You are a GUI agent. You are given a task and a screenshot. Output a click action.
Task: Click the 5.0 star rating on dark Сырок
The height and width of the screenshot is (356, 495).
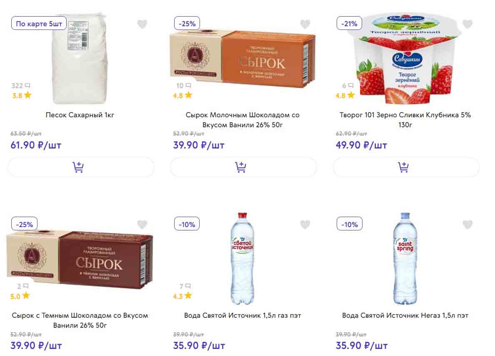click(x=20, y=296)
